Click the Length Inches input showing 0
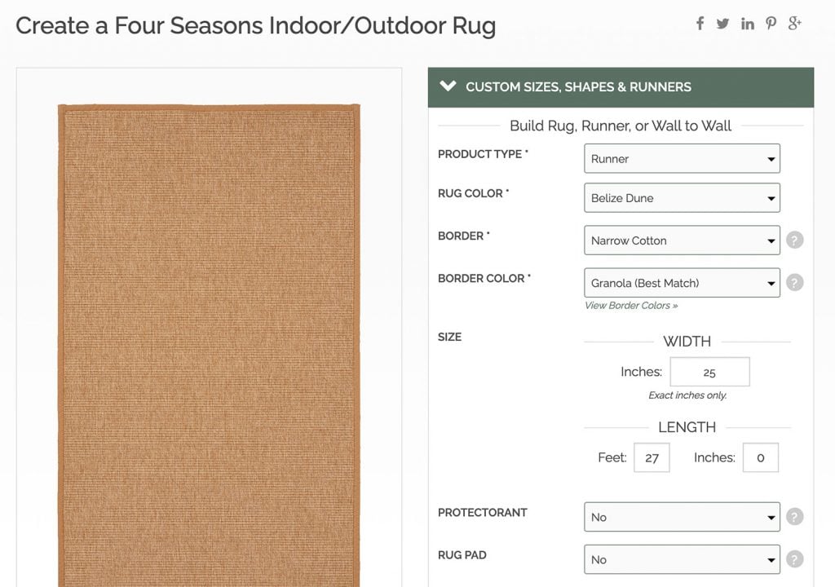Viewport: 835px width, 587px height. (760, 457)
